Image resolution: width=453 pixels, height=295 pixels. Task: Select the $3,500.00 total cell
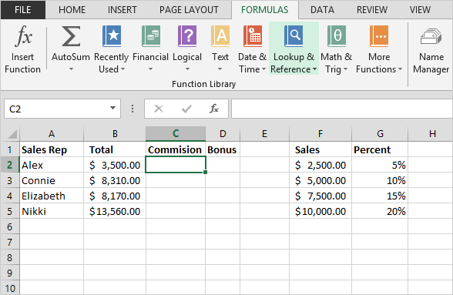coord(115,165)
